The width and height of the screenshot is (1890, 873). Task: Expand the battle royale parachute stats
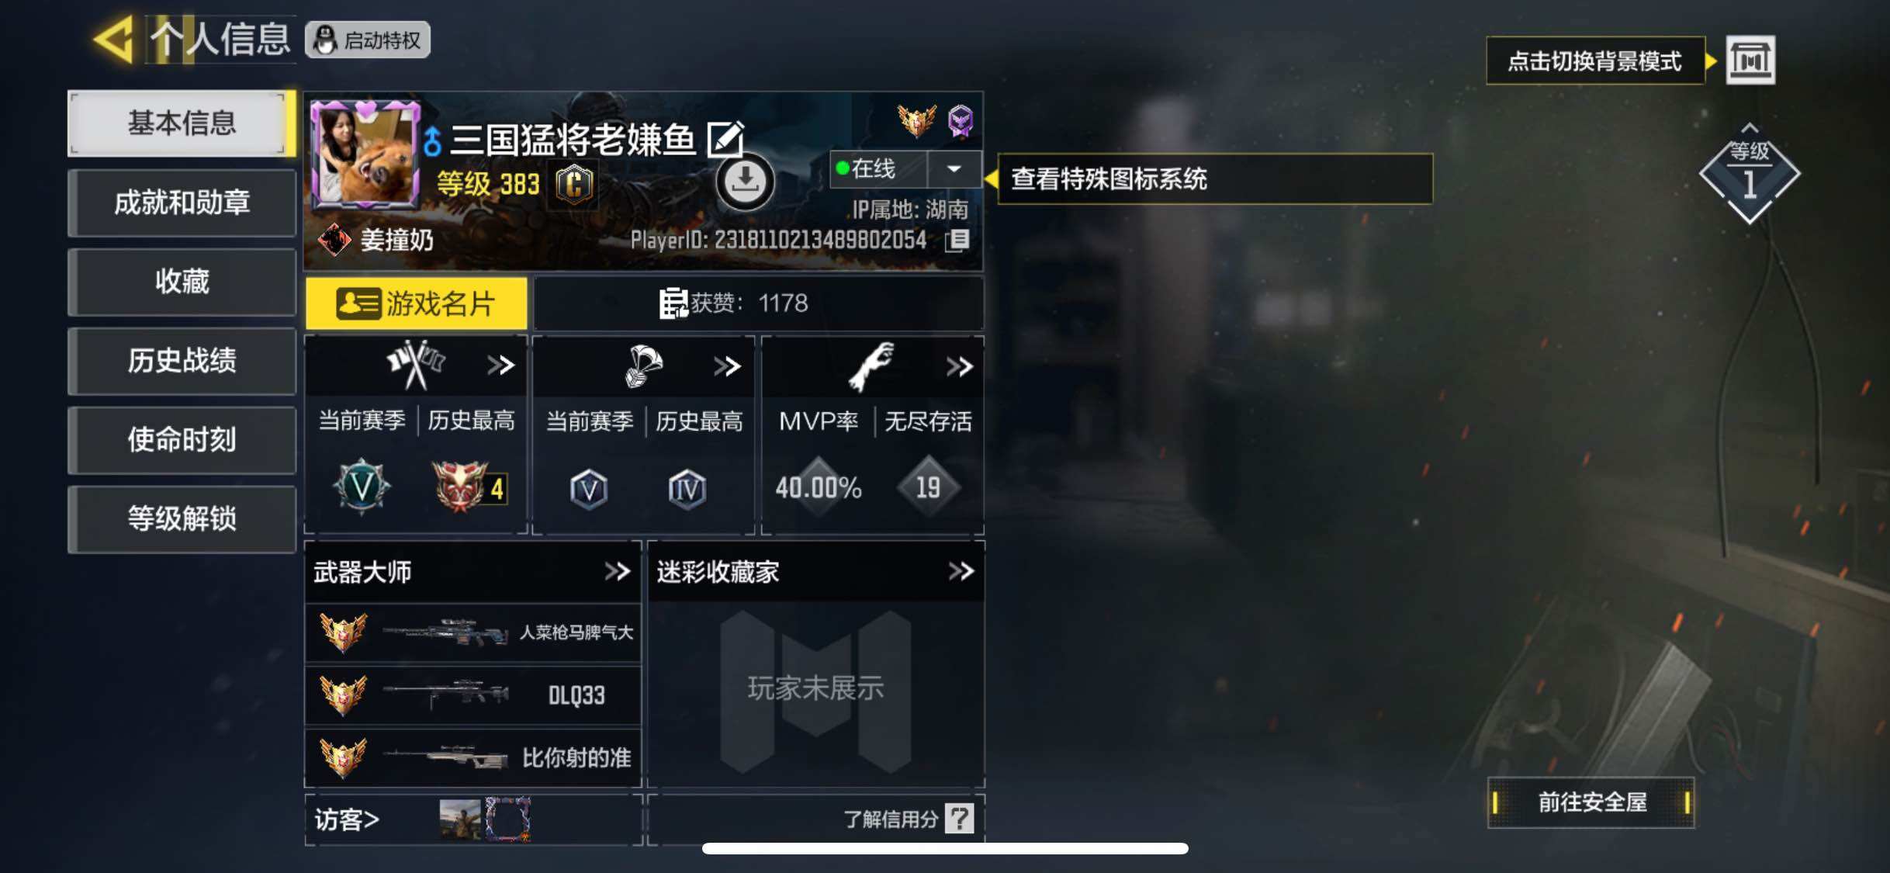[x=727, y=365]
